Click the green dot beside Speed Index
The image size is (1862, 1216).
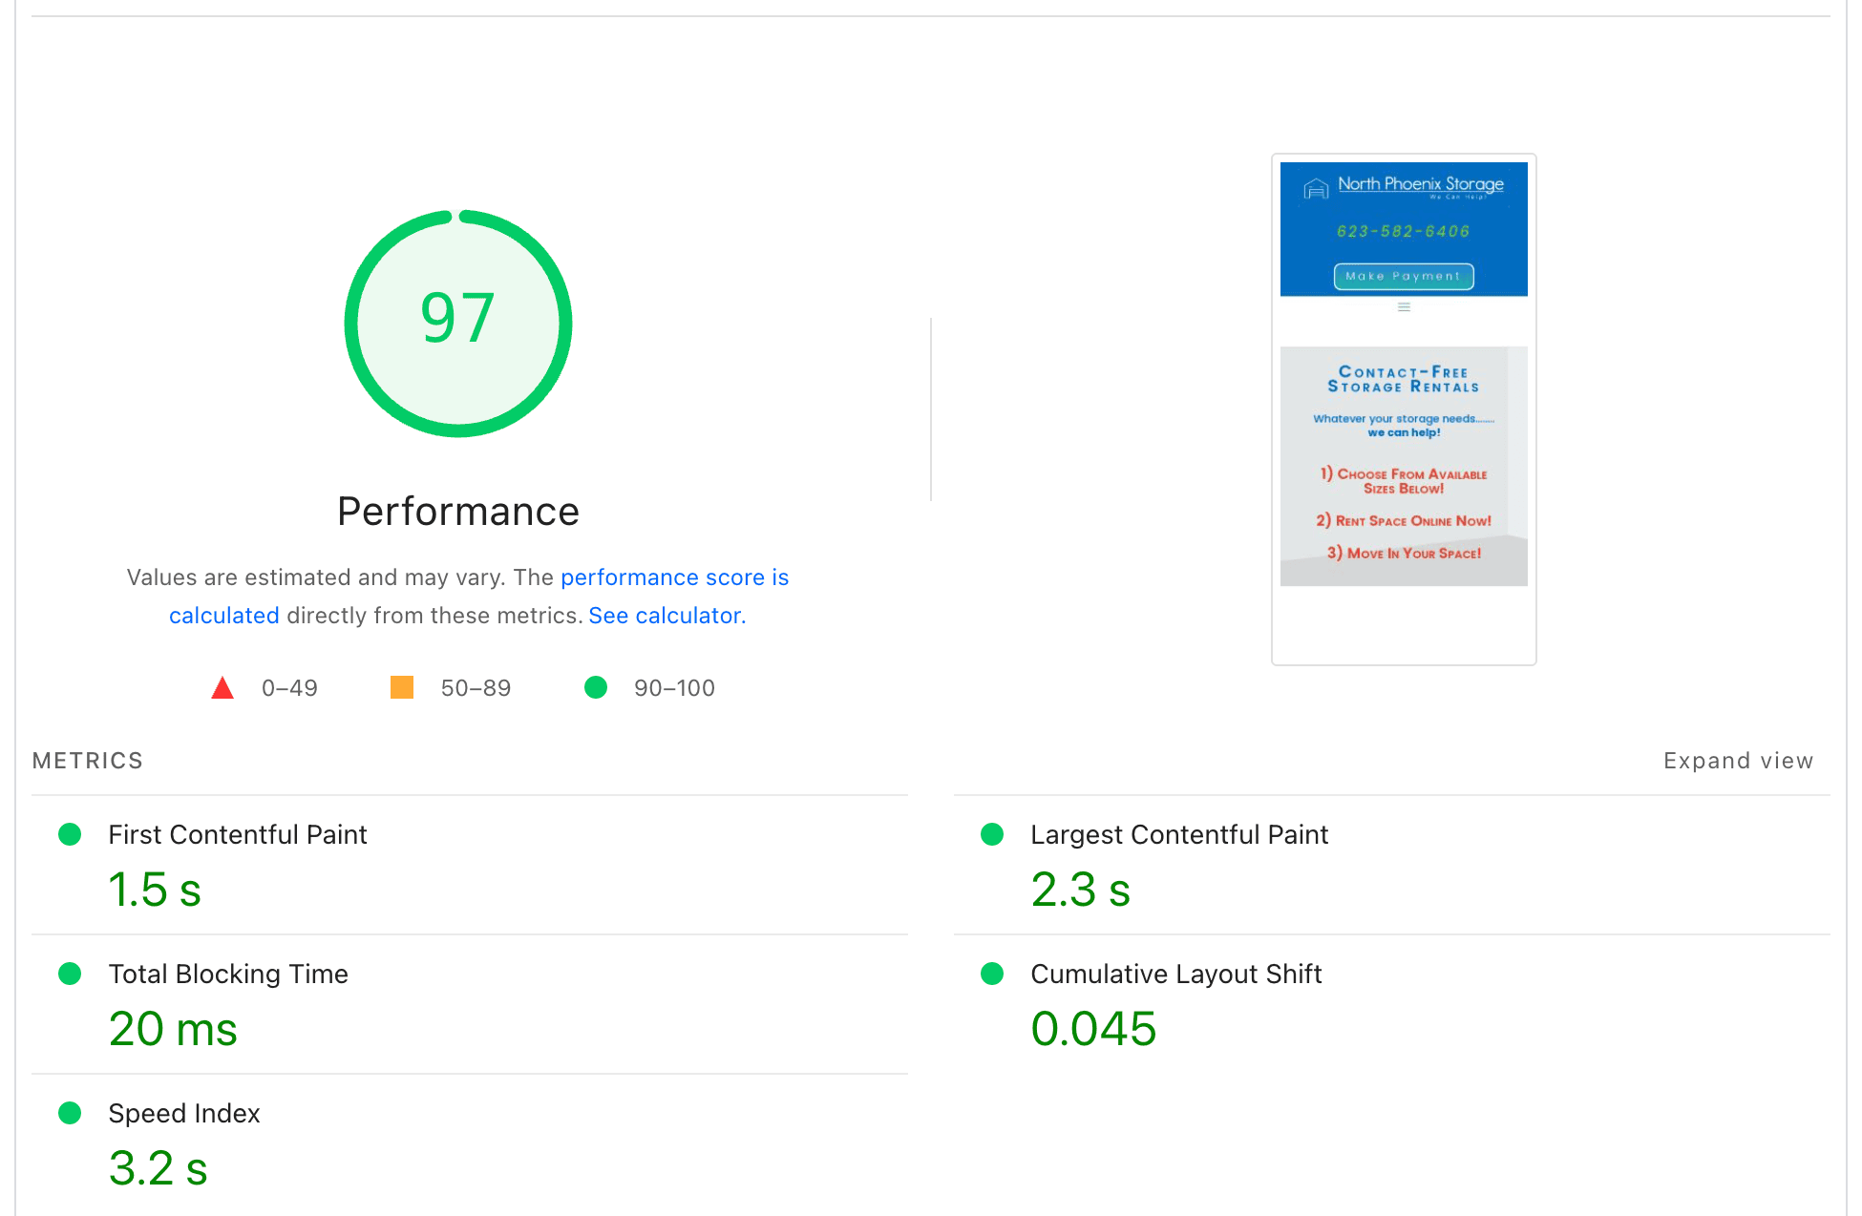tap(70, 1113)
